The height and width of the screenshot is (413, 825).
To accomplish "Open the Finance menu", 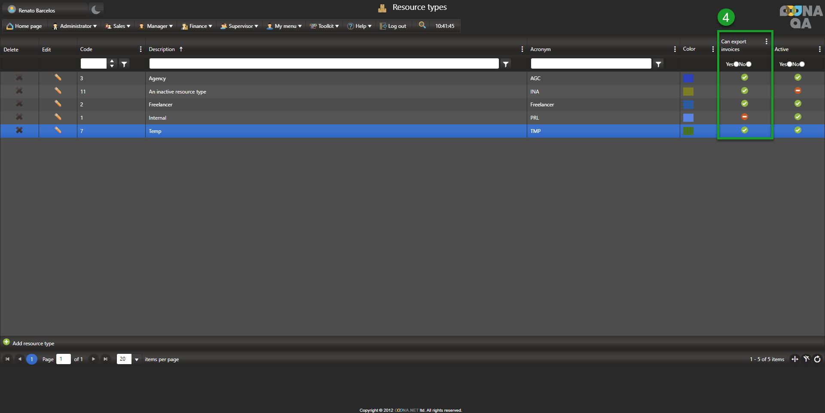I will point(197,26).
